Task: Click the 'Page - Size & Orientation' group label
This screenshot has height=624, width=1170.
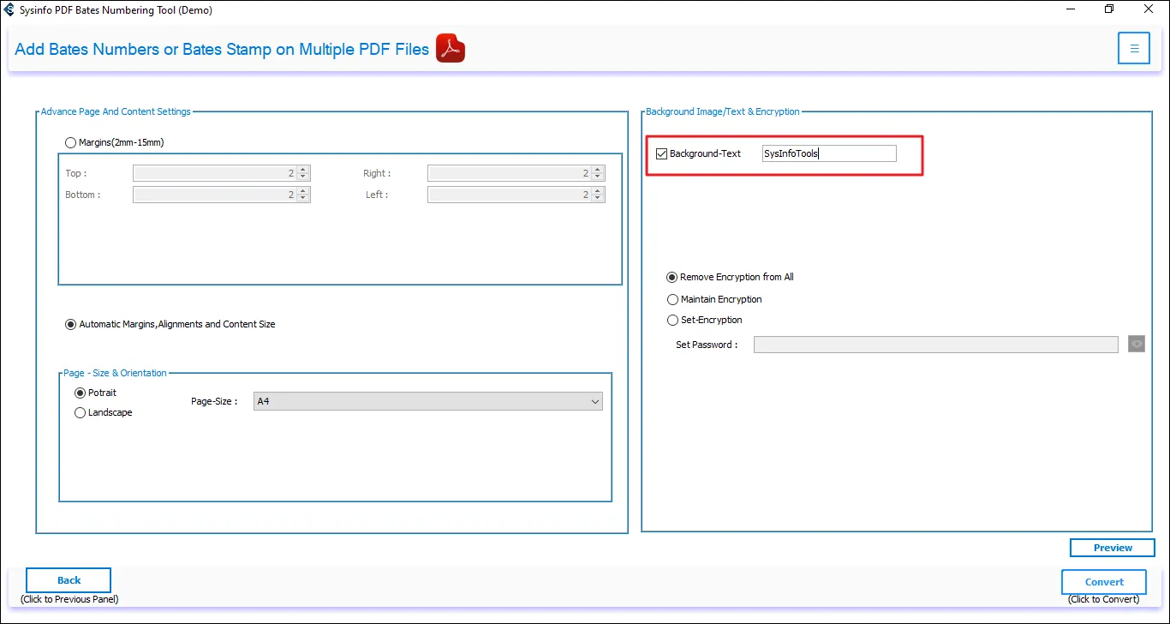Action: point(115,373)
